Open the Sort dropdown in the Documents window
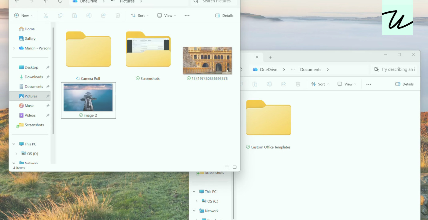This screenshot has height=220, width=428. tap(320, 84)
